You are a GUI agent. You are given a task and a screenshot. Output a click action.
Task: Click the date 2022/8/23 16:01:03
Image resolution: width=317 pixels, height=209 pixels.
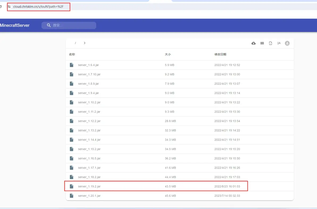click(227, 186)
